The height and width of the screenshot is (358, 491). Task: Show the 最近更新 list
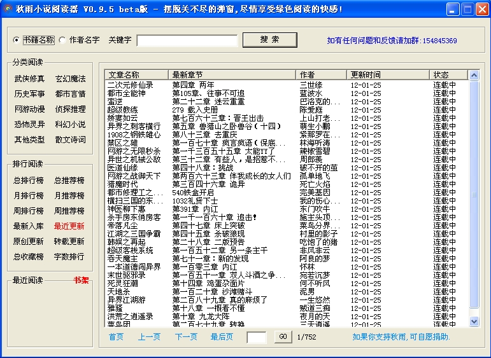(x=69, y=226)
